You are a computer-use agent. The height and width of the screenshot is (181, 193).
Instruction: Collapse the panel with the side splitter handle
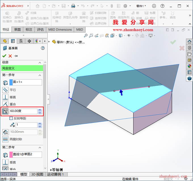coord(49,99)
